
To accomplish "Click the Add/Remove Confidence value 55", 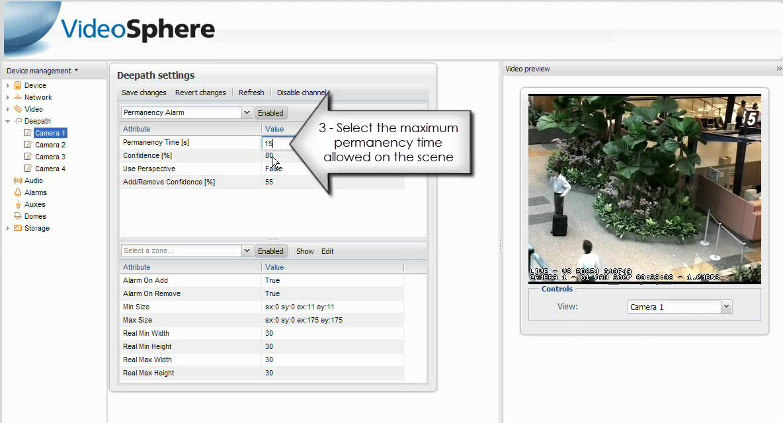I will pyautogui.click(x=269, y=182).
